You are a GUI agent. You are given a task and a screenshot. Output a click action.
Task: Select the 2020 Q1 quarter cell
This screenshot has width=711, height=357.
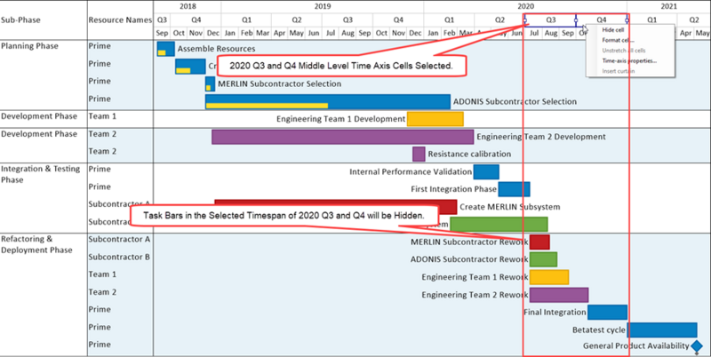tap(449, 20)
